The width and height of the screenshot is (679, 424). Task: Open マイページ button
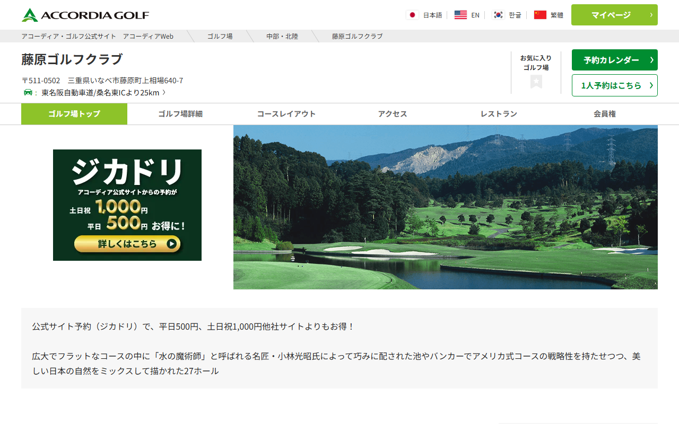[614, 15]
